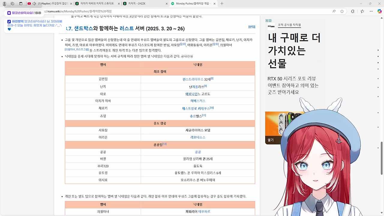
Task: Open the 아로나민 link
Action: [x=191, y=94]
